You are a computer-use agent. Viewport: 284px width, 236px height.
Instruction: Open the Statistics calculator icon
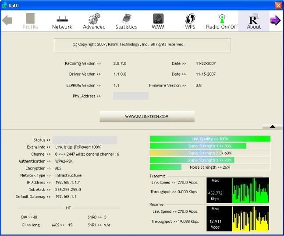pos(126,21)
